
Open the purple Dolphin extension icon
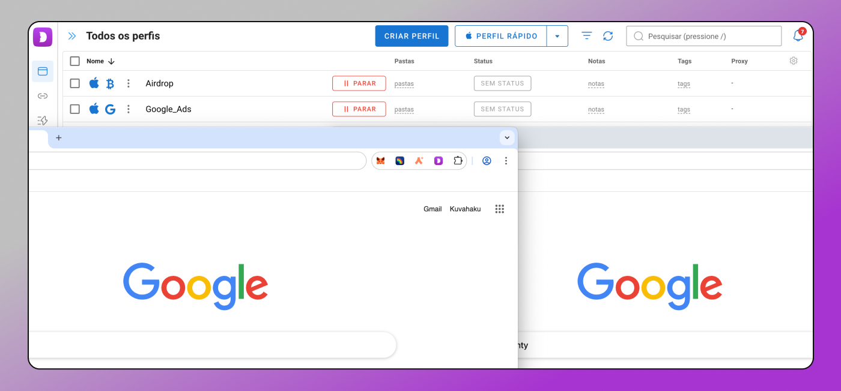439,161
